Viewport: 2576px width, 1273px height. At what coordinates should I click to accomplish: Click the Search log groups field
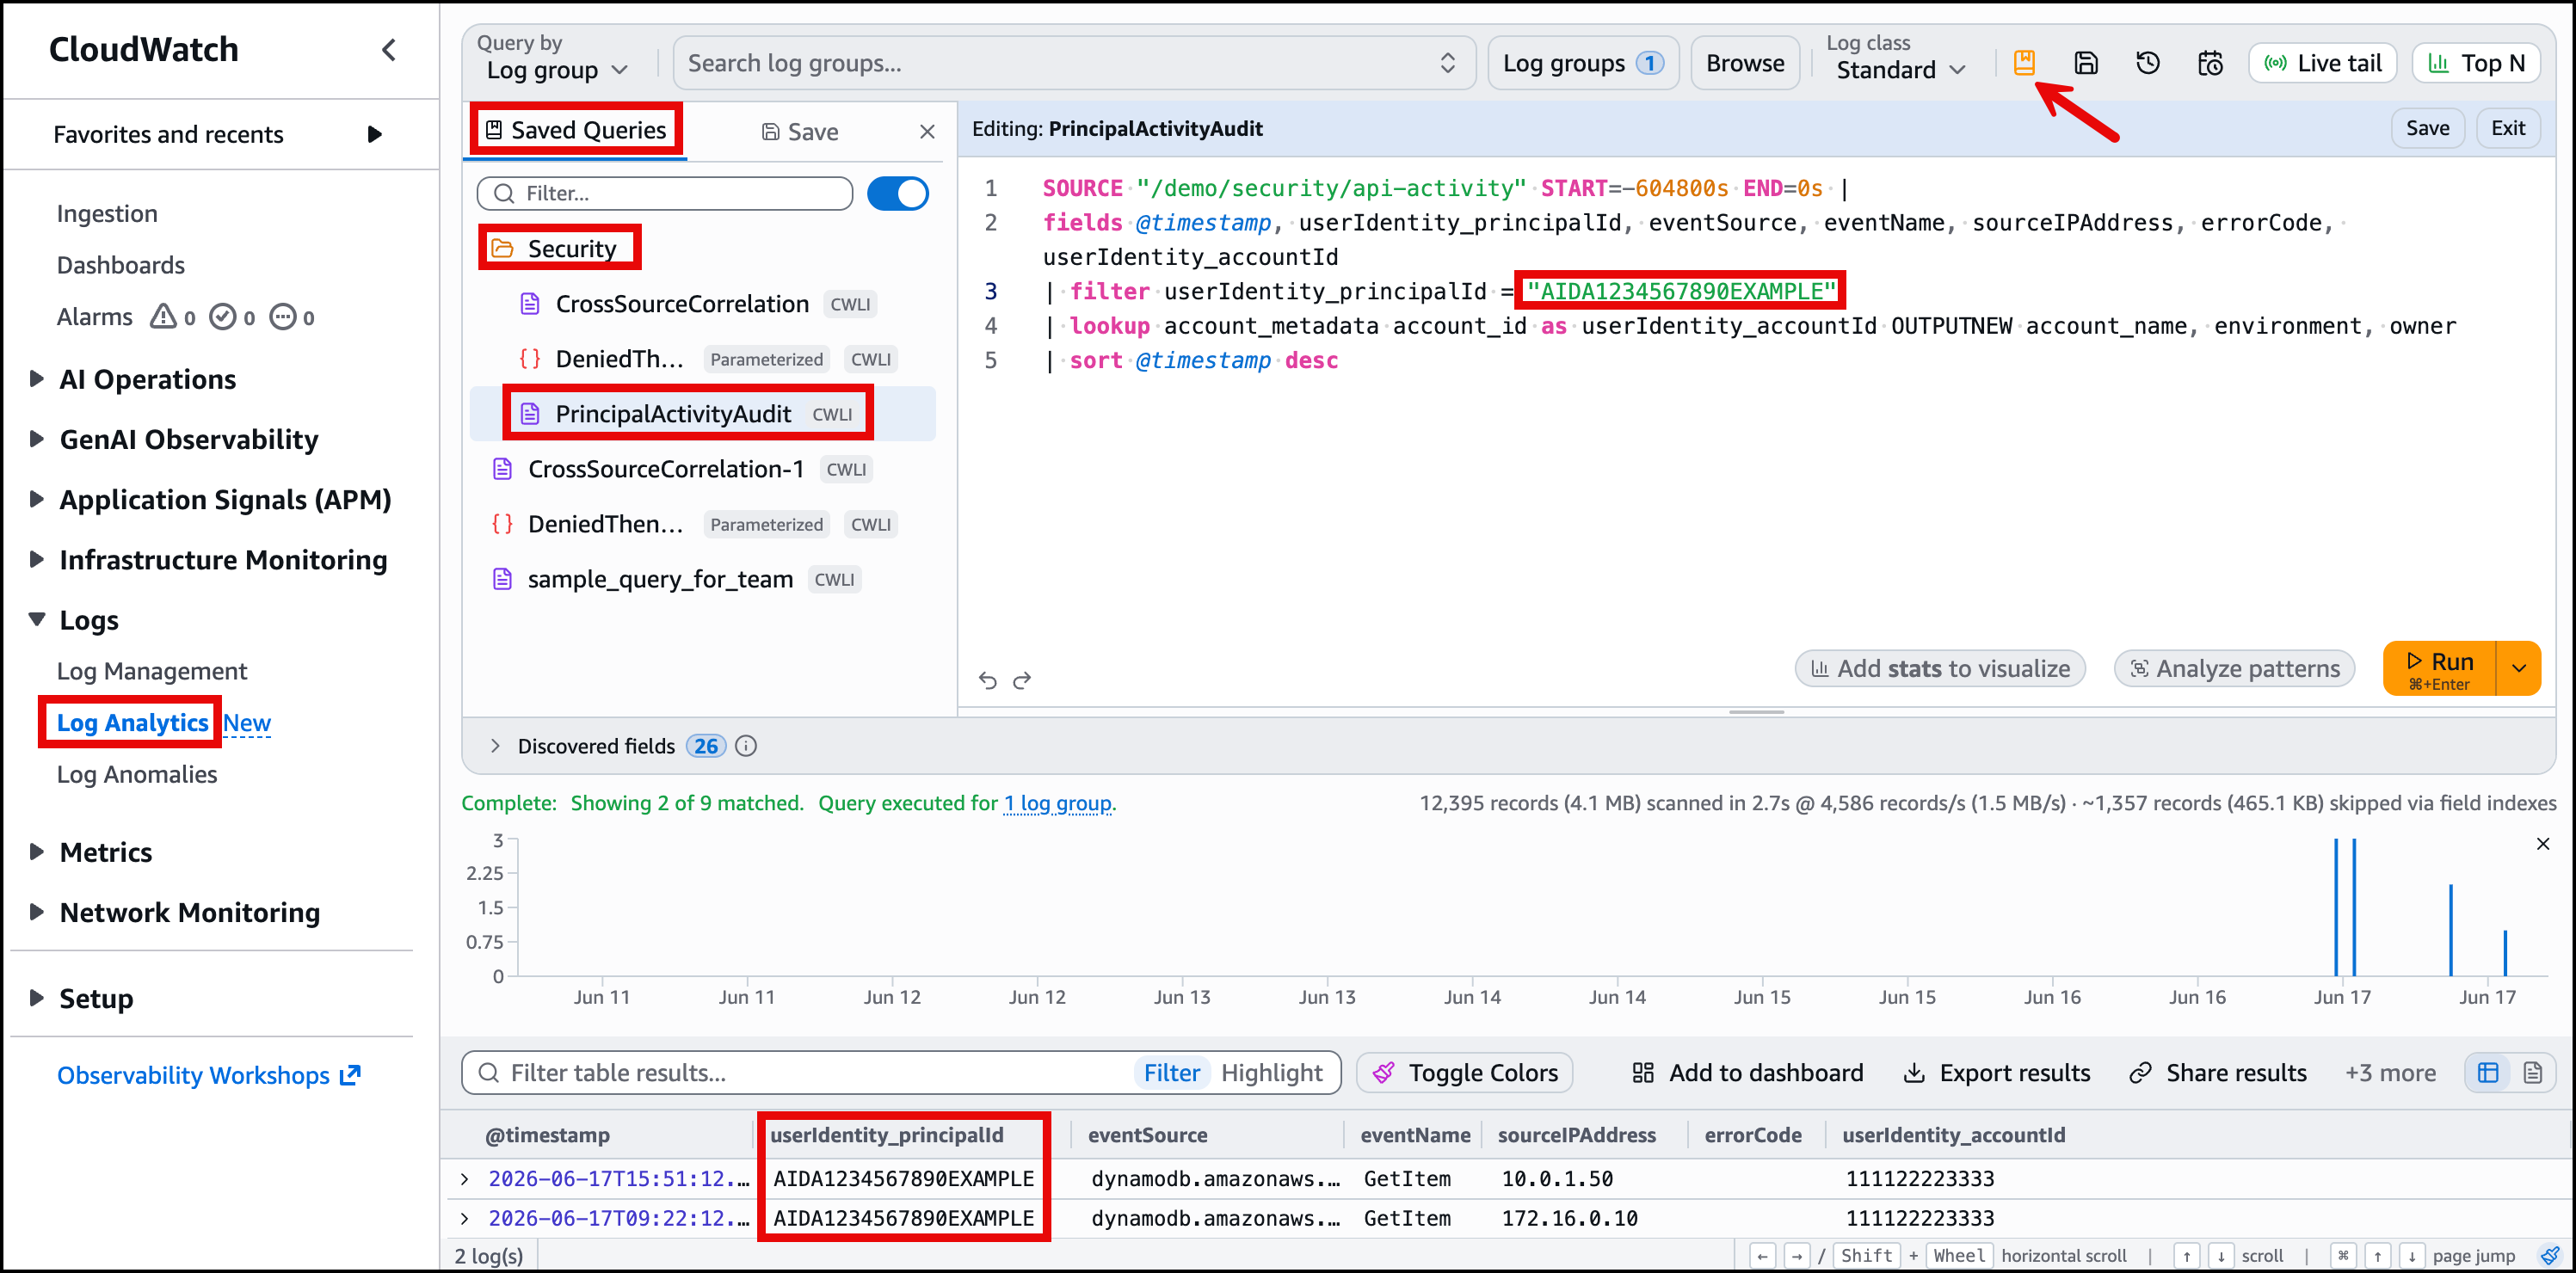tap(1074, 63)
